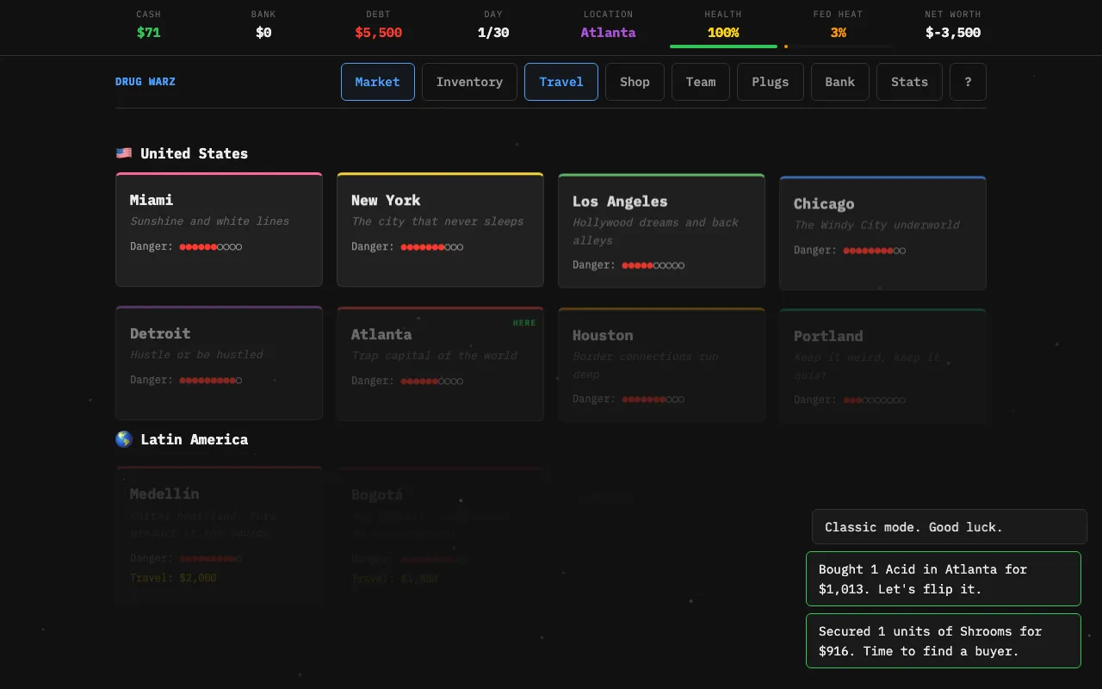Select the Detroit city card
This screenshot has height=689, width=1102.
[x=219, y=363]
